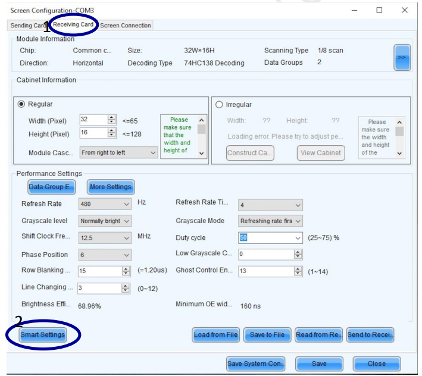The height and width of the screenshot is (376, 422).
Task: Click the 68.96% brightness efficiency value
Action: [x=89, y=306]
